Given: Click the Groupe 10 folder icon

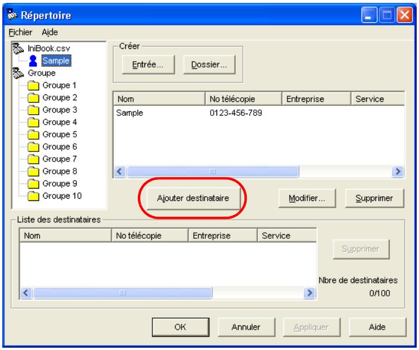Looking at the screenshot, I should (x=33, y=196).
